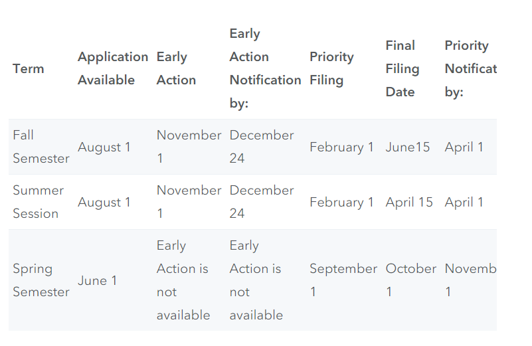Select Summer Session's "August 1" cell

tap(104, 202)
